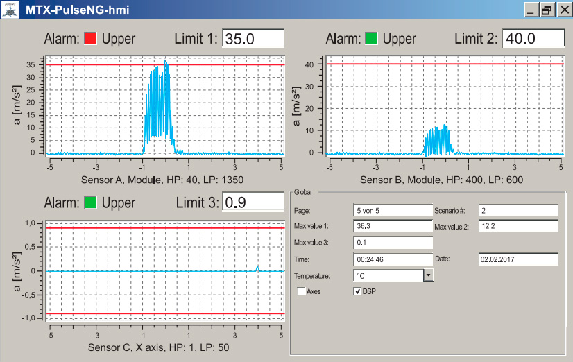This screenshot has height=362, width=573.
Task: Enable the Axes checkbox
Action: click(302, 292)
